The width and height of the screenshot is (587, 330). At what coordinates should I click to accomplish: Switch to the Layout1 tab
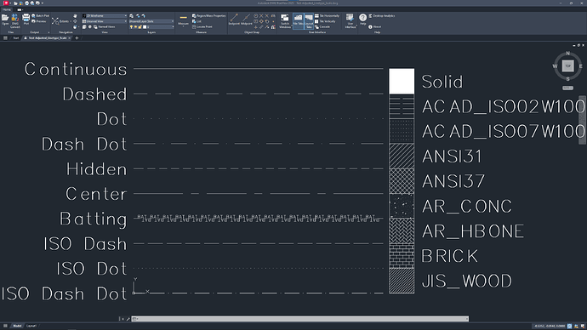pos(31,326)
